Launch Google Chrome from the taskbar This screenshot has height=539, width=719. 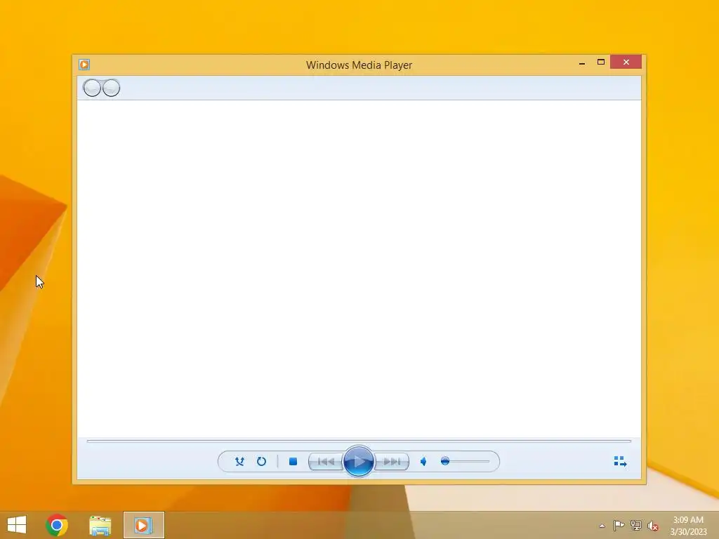57,525
